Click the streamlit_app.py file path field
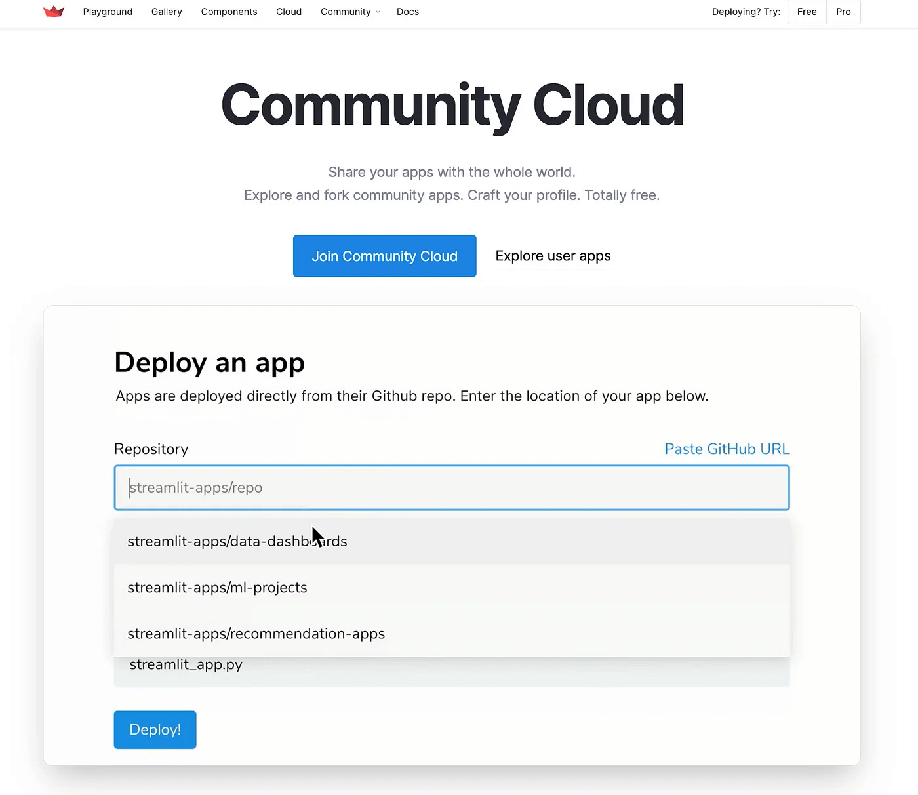 pos(452,671)
